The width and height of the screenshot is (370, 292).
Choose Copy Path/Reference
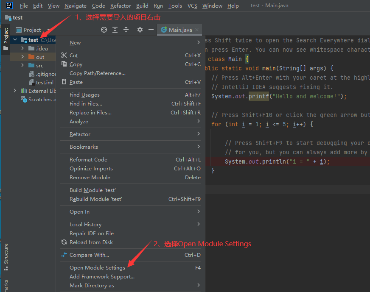coord(131,73)
